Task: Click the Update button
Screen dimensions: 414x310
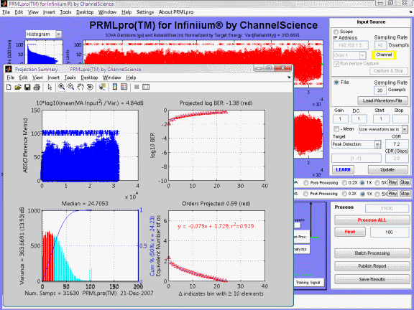Action: coord(387,170)
